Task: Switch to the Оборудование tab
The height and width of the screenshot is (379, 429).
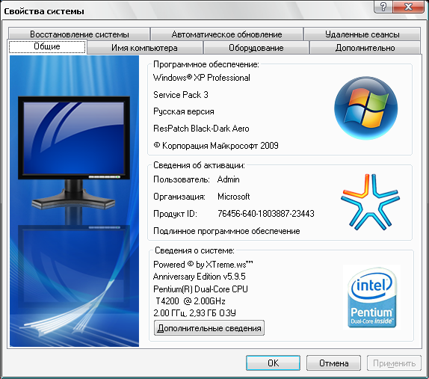Action: pyautogui.click(x=256, y=48)
